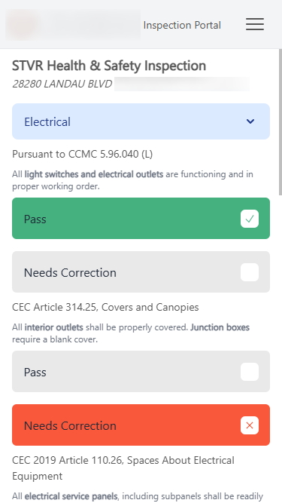282x503 pixels.
Task: Click the bold electrical service panels text
Action: click(71, 496)
